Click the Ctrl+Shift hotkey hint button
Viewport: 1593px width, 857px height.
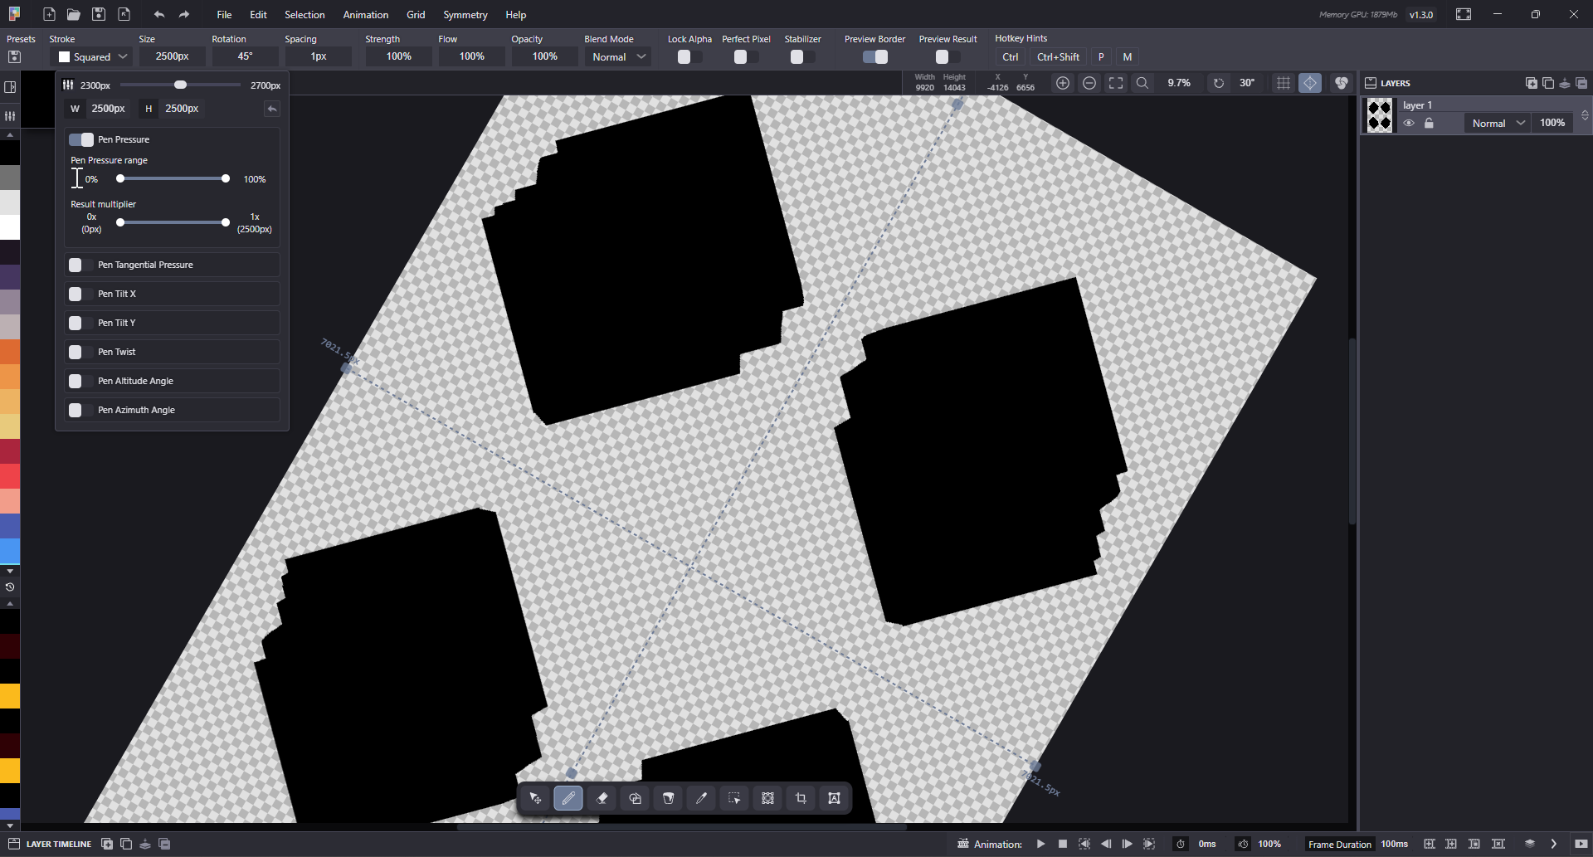(1058, 57)
